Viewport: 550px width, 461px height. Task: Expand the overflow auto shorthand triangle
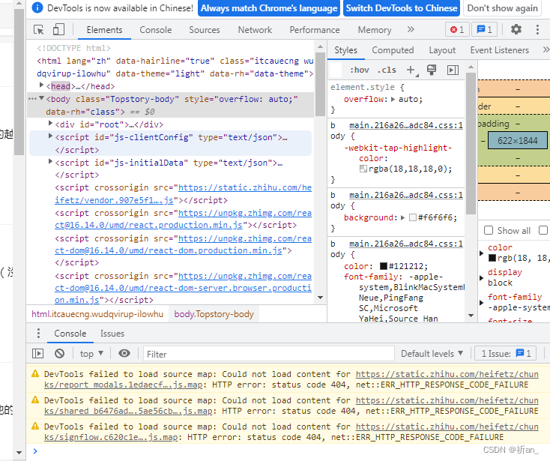tap(393, 99)
